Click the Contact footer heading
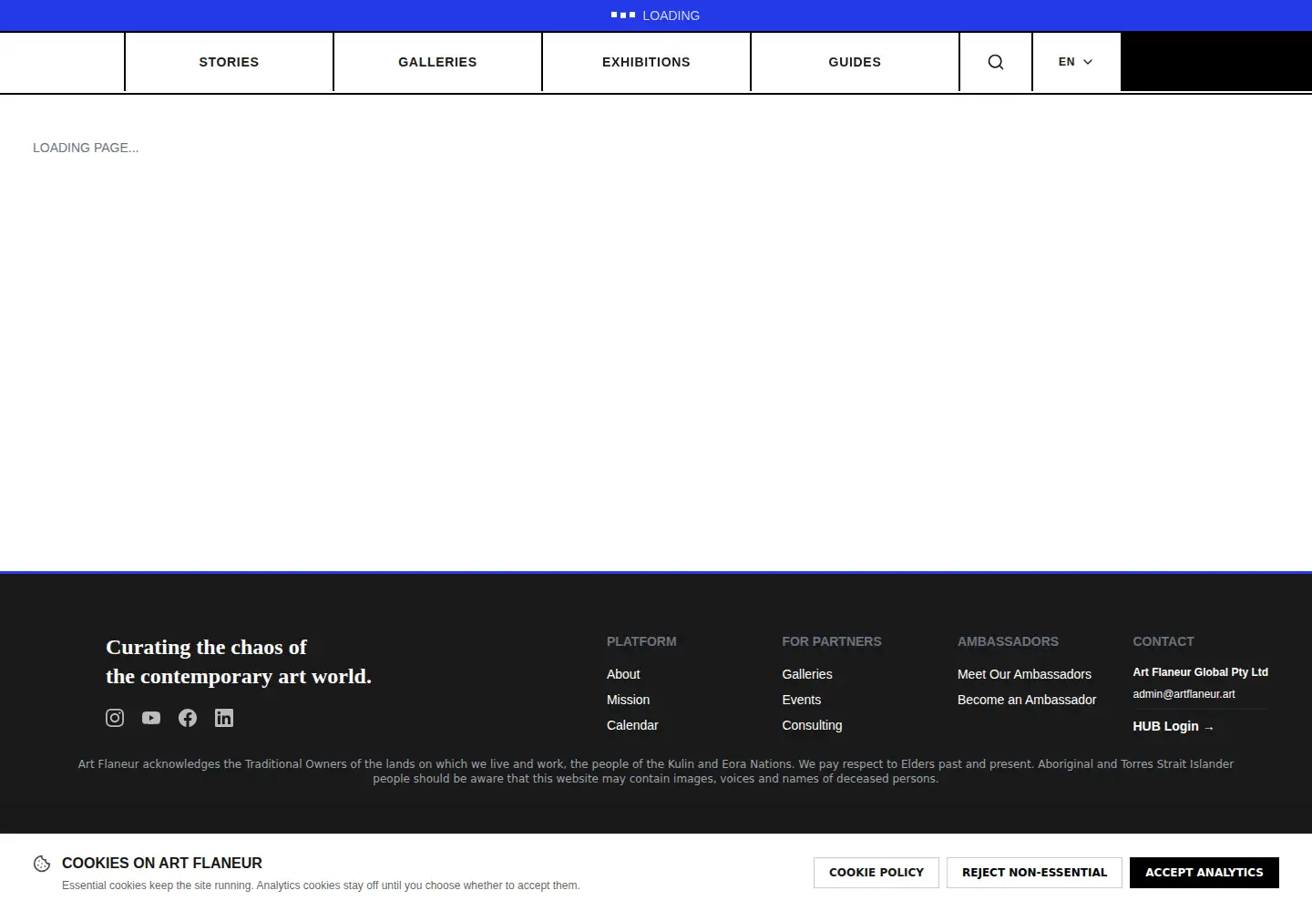Viewport: 1312px width, 911px height. pos(1163,641)
